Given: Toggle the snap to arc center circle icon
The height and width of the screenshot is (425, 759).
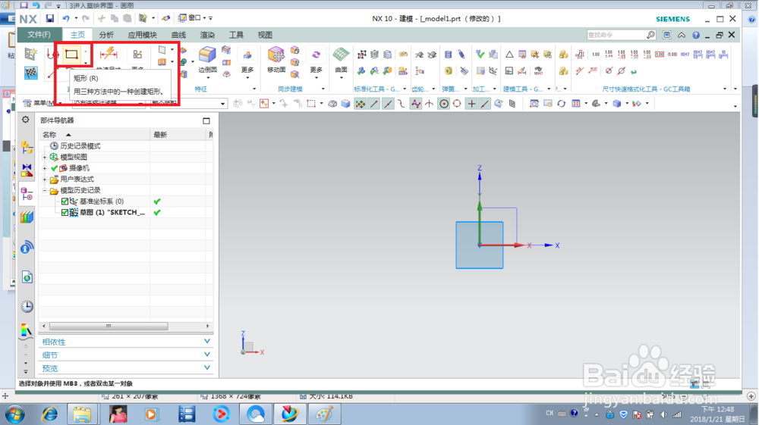Looking at the screenshot, I should pyautogui.click(x=443, y=103).
